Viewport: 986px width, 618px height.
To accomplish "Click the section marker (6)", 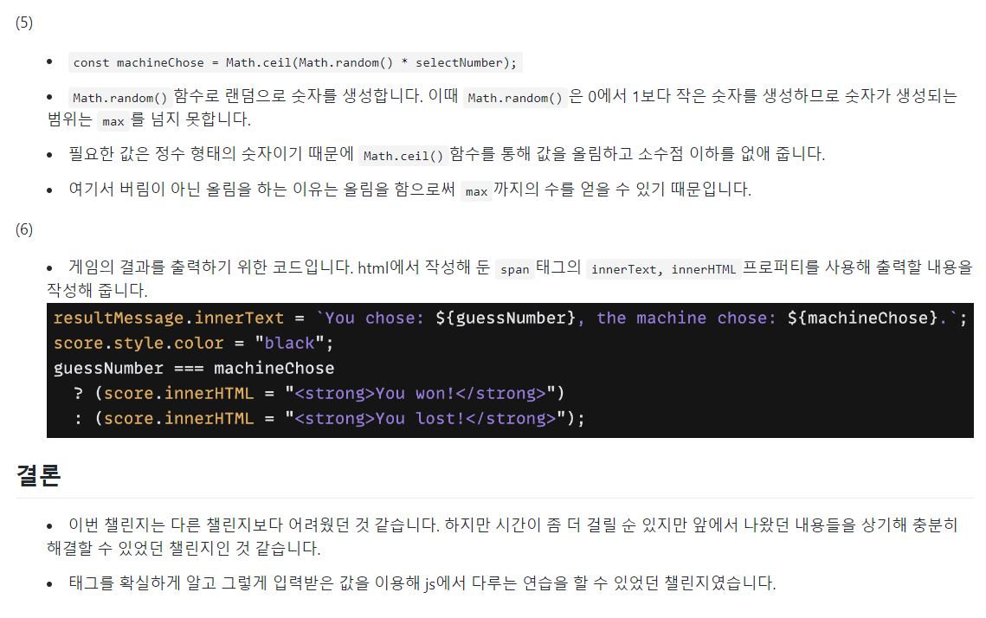I will click(24, 229).
